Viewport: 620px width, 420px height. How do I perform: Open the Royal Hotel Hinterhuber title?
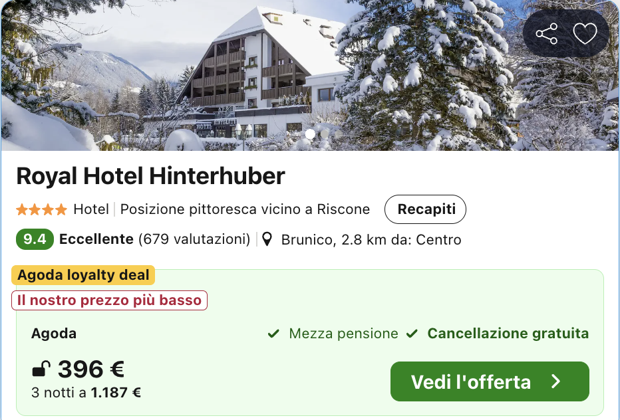150,176
